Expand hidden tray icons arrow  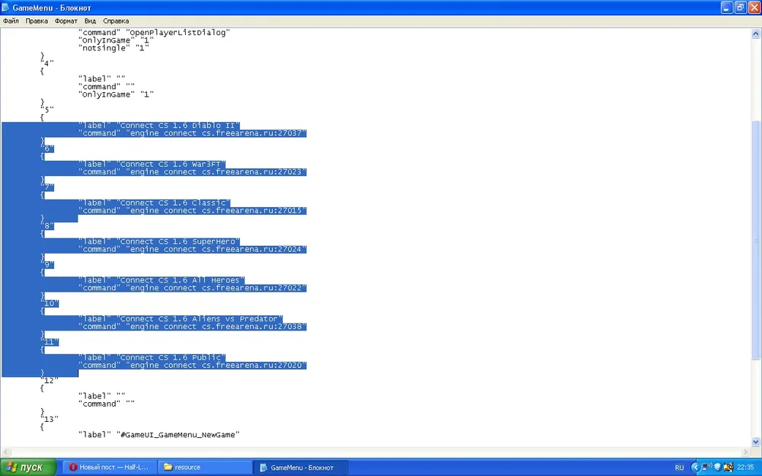(x=696, y=468)
